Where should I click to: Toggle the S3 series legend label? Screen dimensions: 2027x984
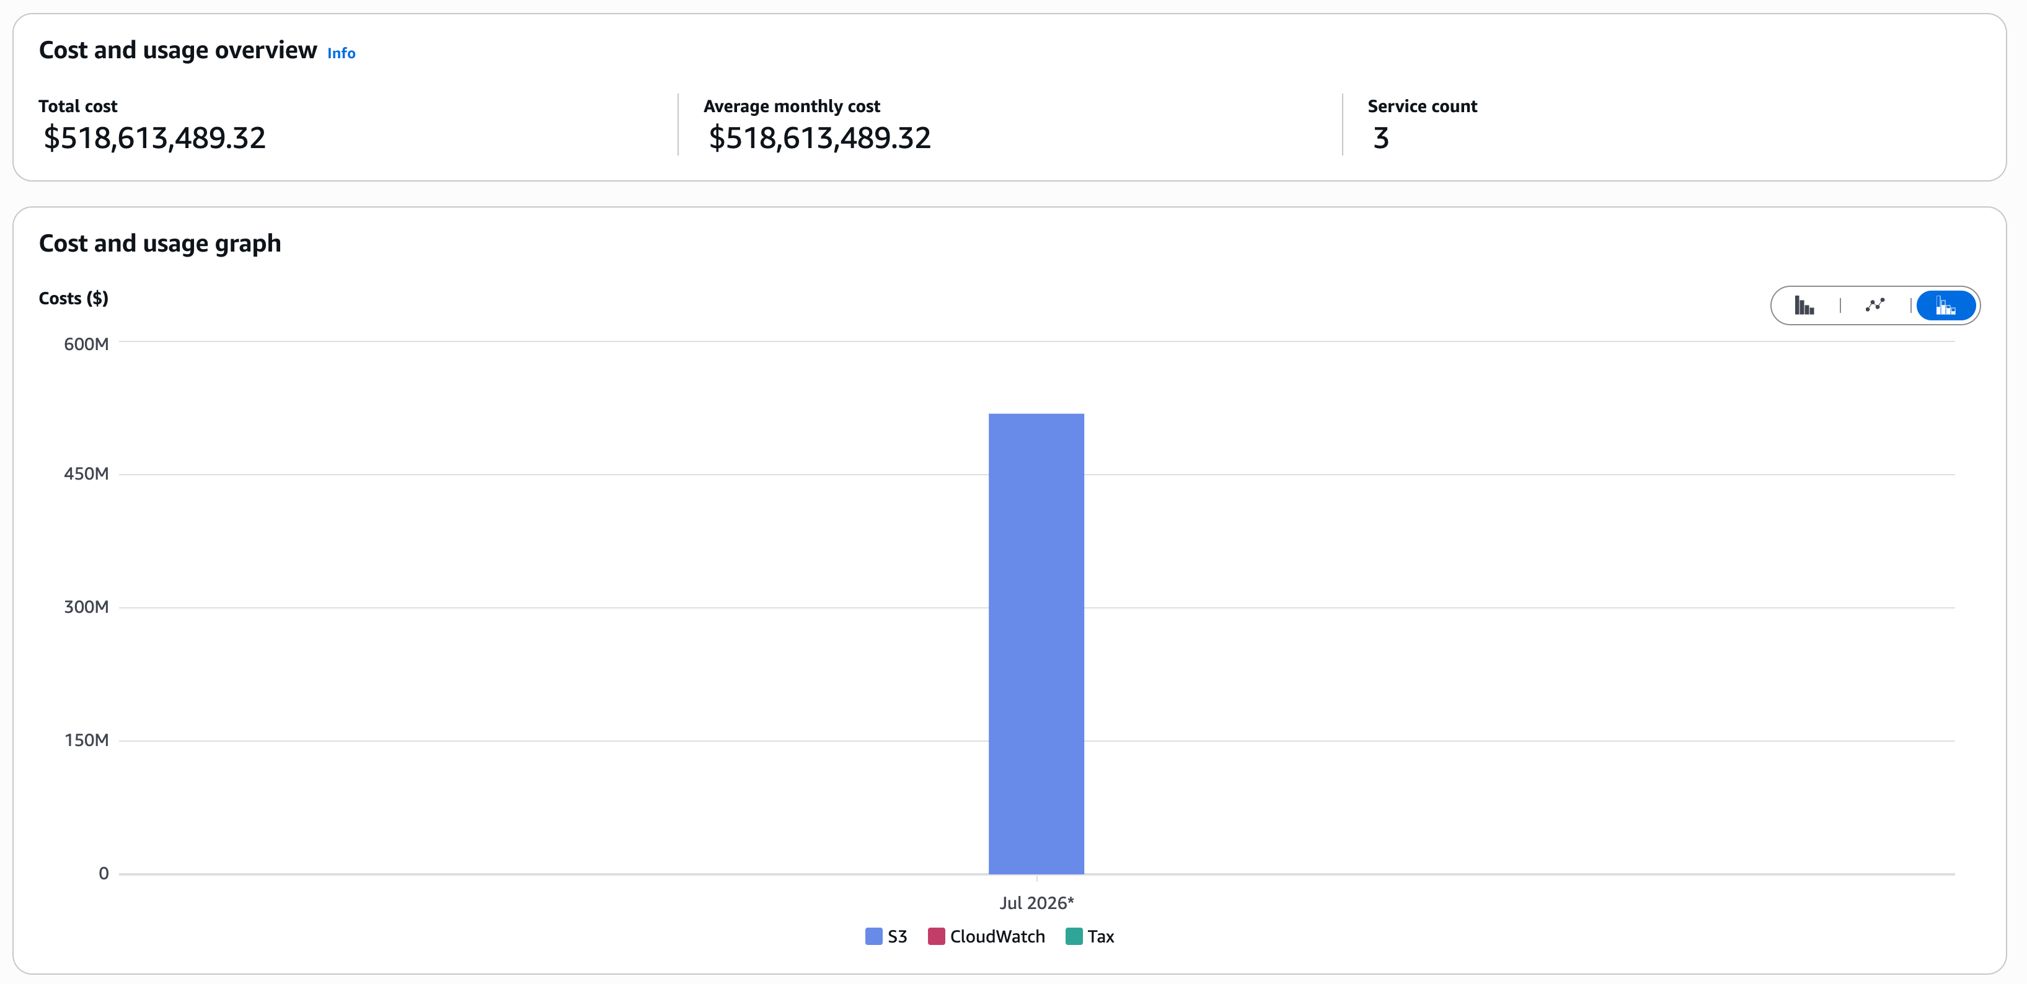[897, 936]
